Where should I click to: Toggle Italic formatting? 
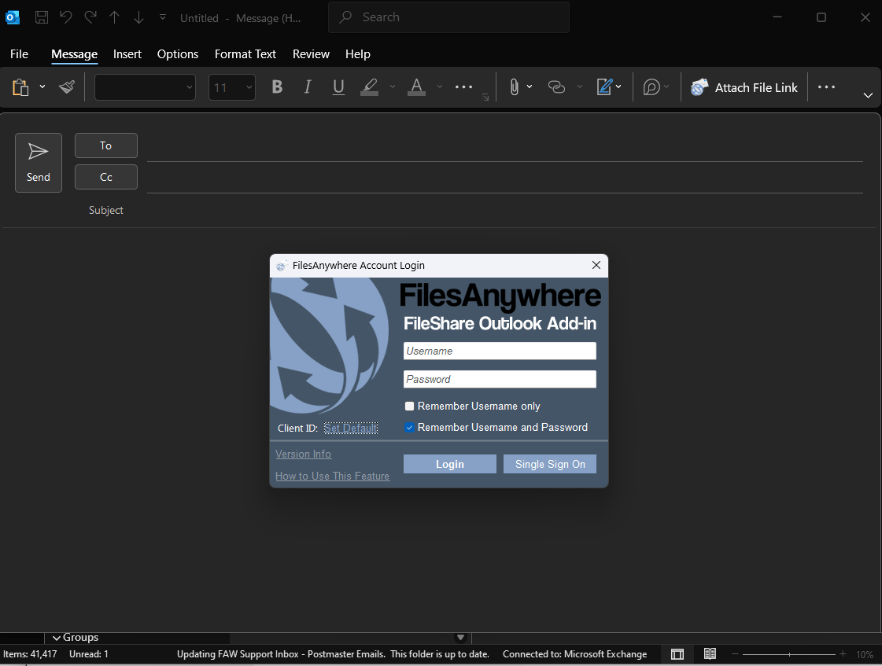[x=307, y=87]
